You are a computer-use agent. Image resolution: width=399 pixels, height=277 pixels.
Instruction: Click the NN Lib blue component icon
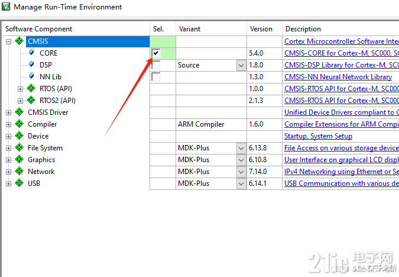pos(31,76)
